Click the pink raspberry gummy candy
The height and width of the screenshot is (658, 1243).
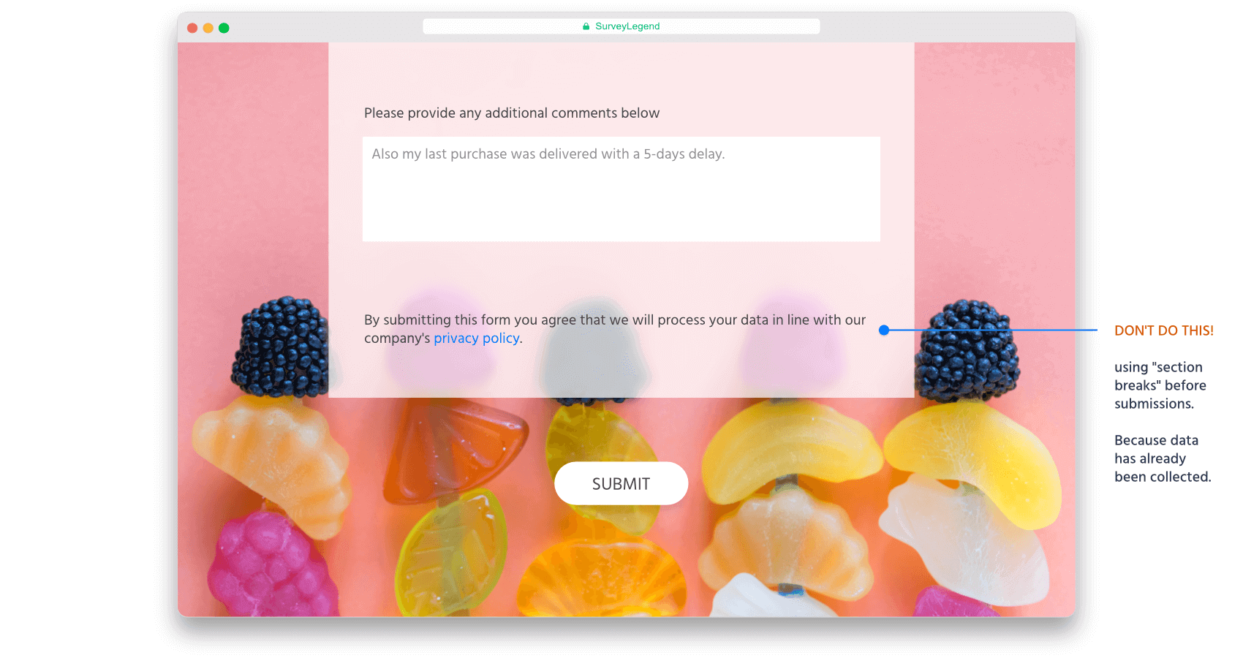[269, 565]
